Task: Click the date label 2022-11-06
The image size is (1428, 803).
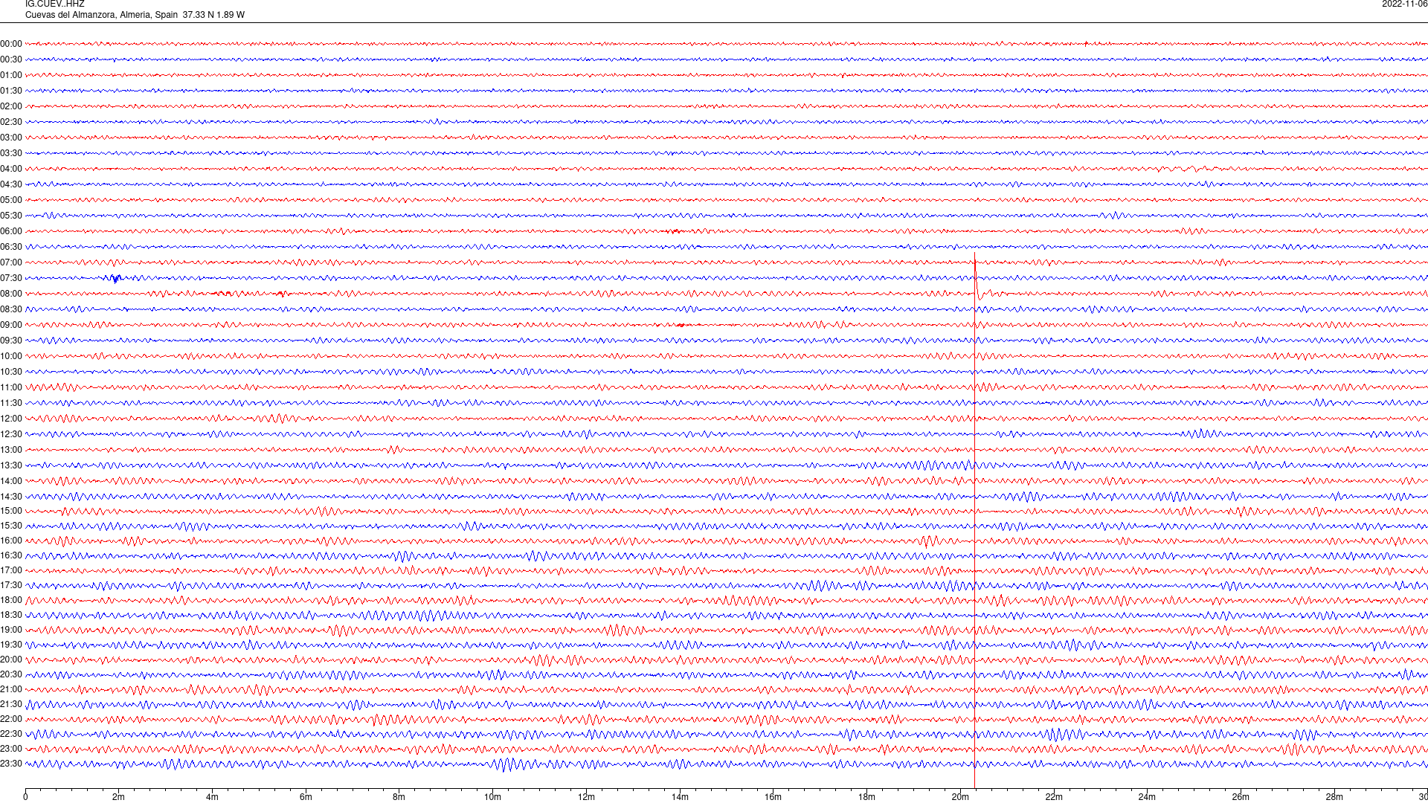Action: (1404, 4)
